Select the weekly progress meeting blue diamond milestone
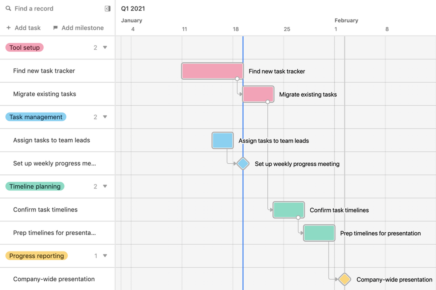Screen dimensions: 436x290 click(x=243, y=164)
